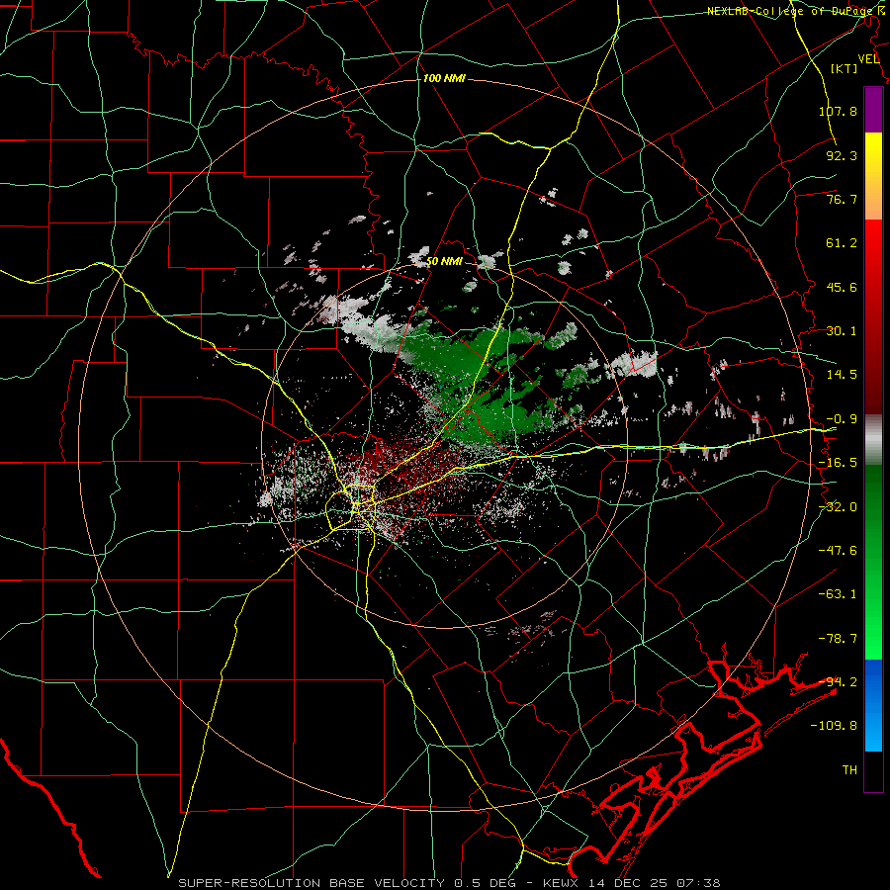This screenshot has height=890, width=890.
Task: Select the -63.1 velocity scale value
Action: point(838,594)
